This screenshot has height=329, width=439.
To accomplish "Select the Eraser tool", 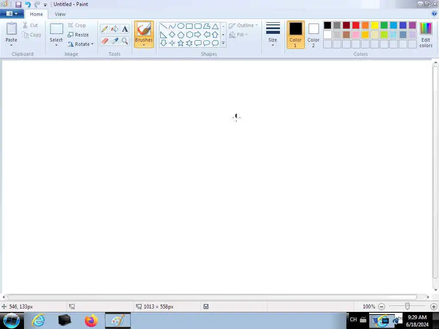I will pyautogui.click(x=105, y=41).
